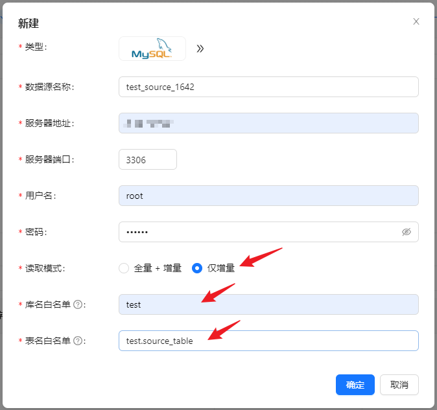This screenshot has height=410, width=437.
Task: Click the 库名白名单 field containing test
Action: pos(268,304)
